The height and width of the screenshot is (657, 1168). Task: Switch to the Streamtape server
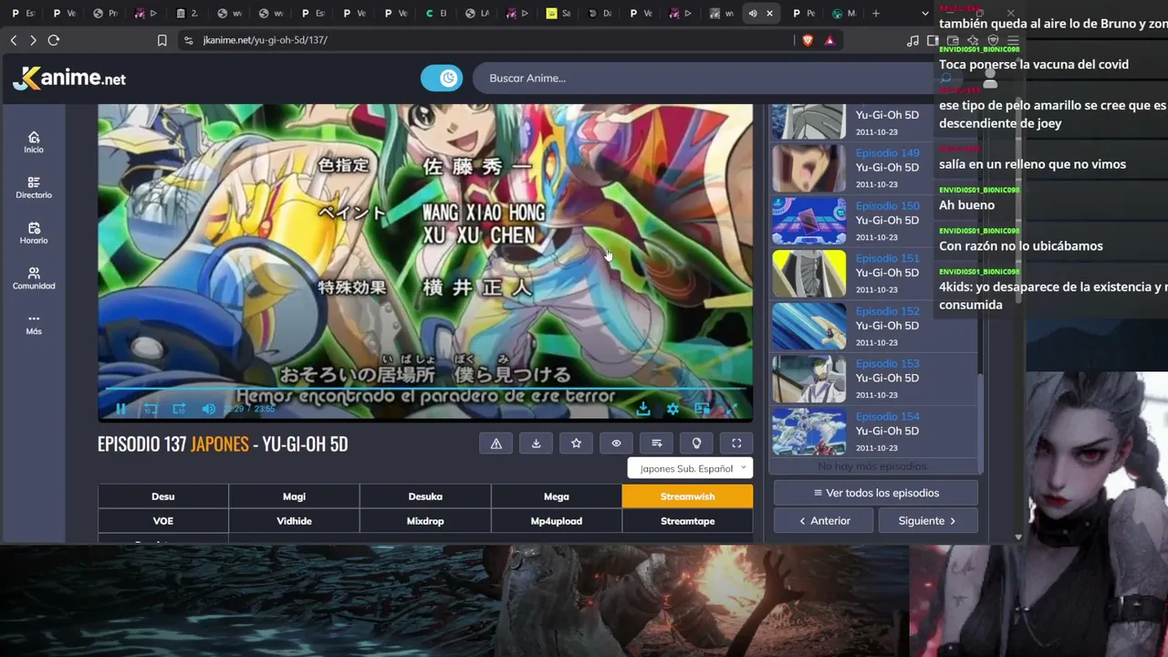tap(687, 521)
